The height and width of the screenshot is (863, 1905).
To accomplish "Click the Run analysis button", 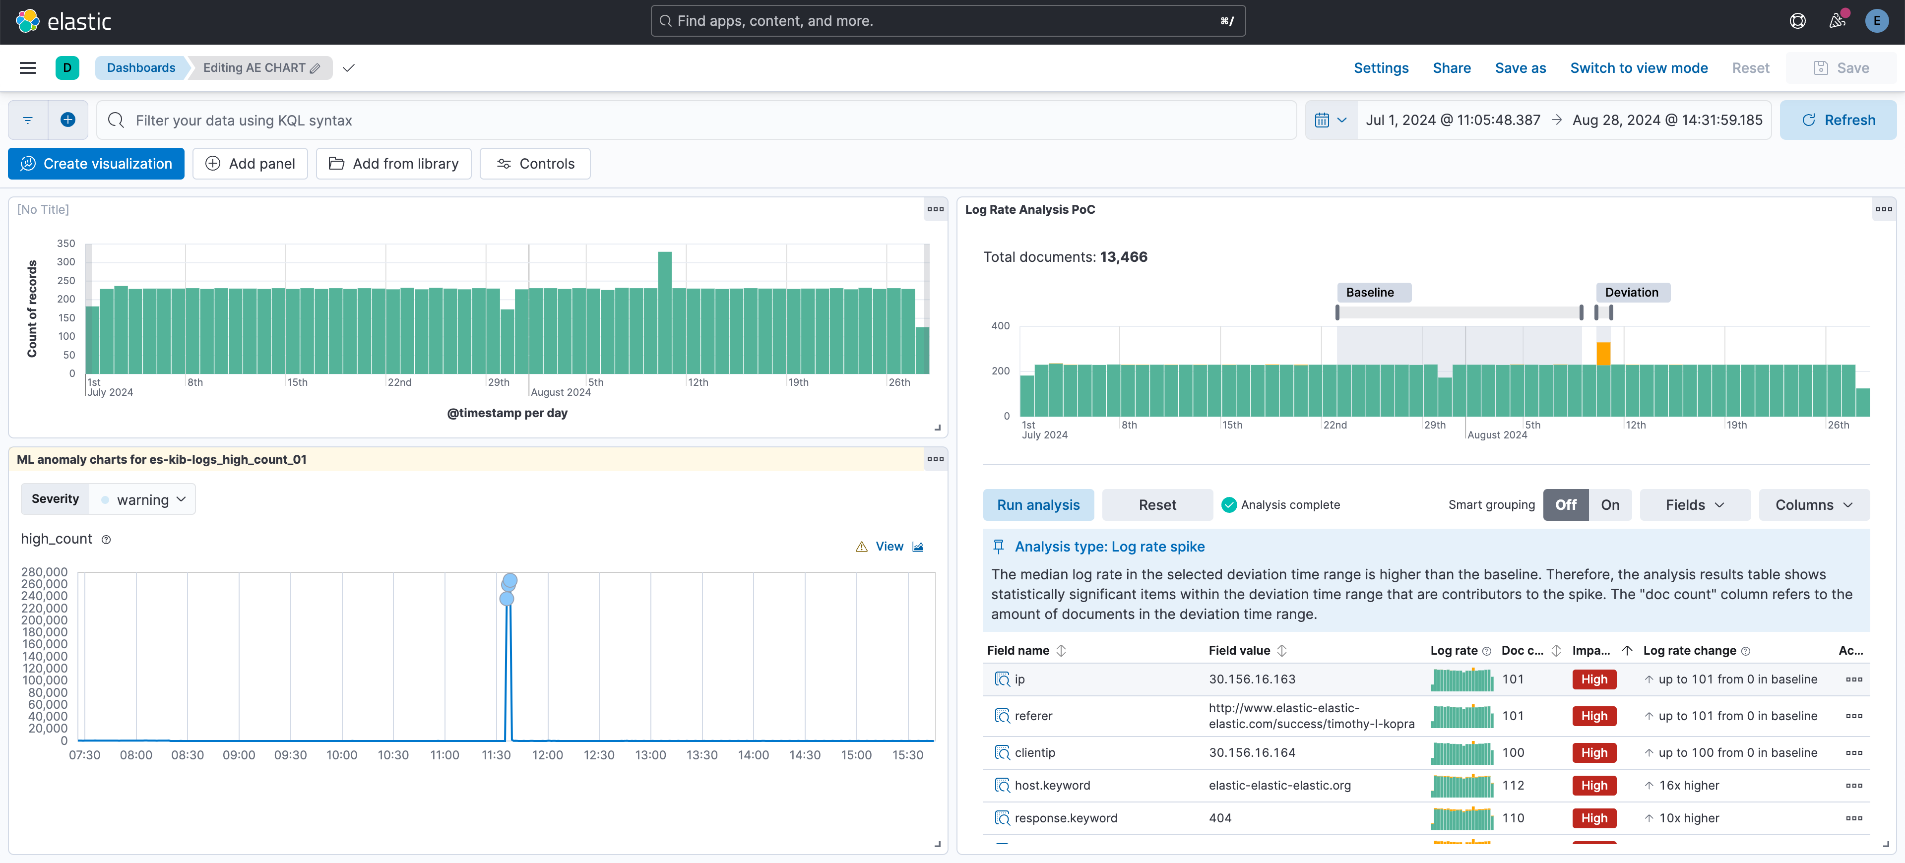I will coord(1037,505).
